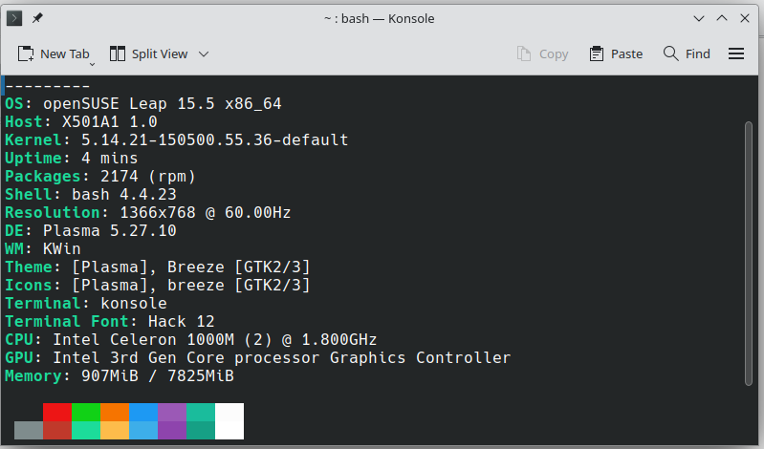The image size is (764, 449).
Task: Click the resolution '1366x768 @ 60.00Hz'
Action: (x=206, y=213)
